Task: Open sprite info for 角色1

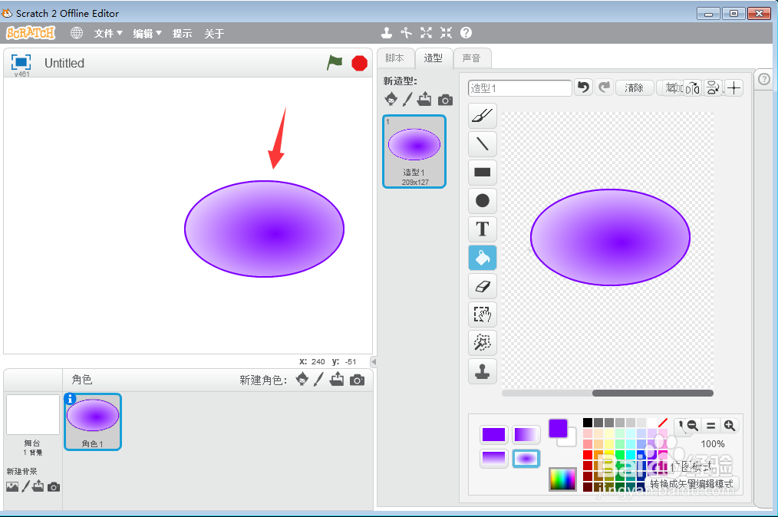Action: click(x=70, y=398)
